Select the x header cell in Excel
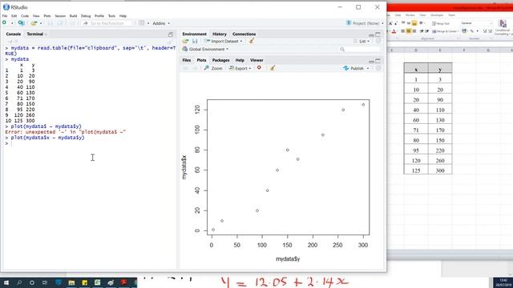Image resolution: width=513 pixels, height=288 pixels. coord(416,69)
